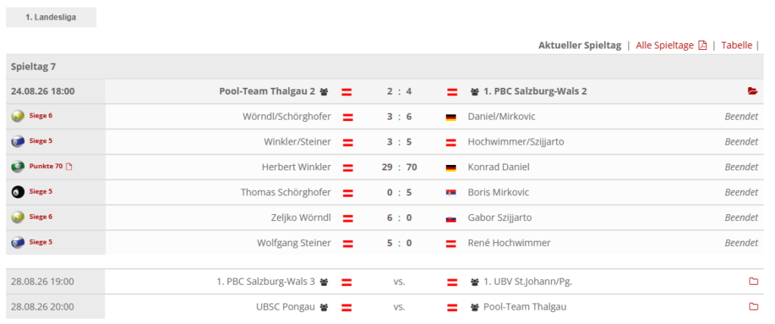The image size is (775, 324).
Task: Click the green 14.1 ball icon
Action: pyautogui.click(x=18, y=167)
